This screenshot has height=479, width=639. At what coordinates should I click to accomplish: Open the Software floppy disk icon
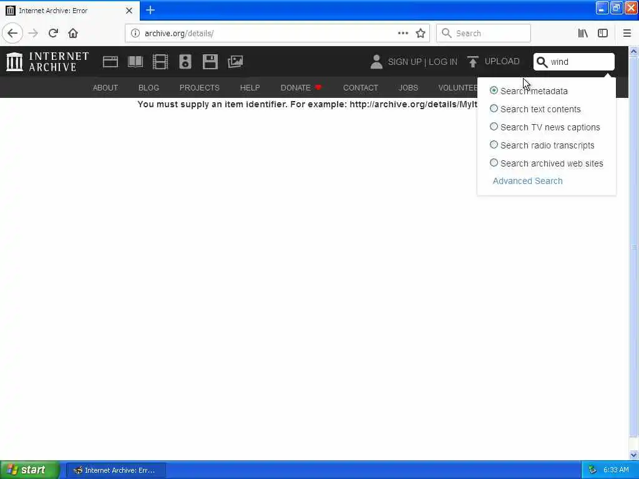point(210,62)
